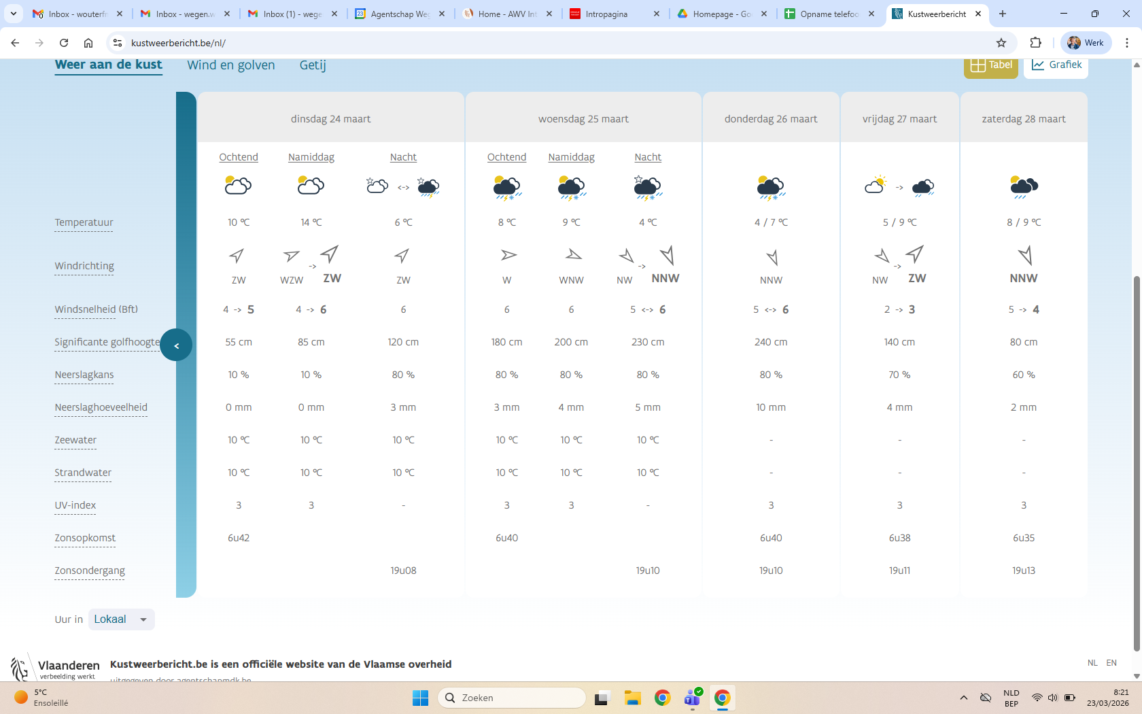The image size is (1142, 714).
Task: Click the donderdag 26 maart weather icon
Action: tap(770, 186)
